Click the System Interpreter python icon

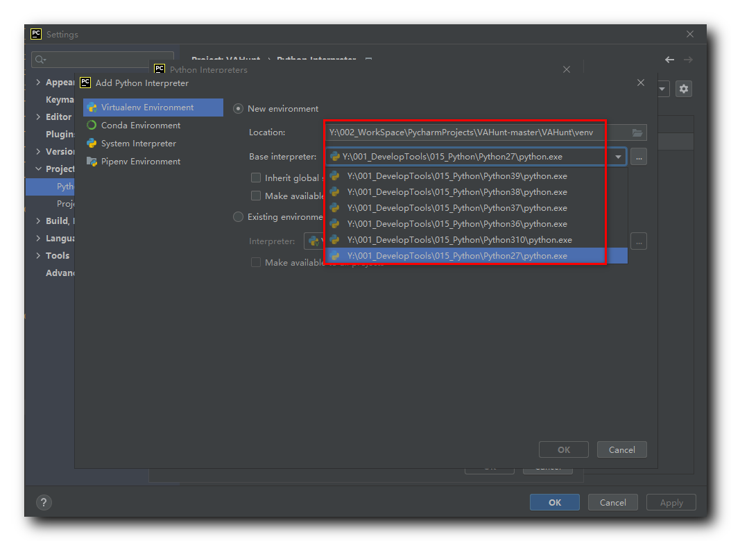(x=92, y=143)
